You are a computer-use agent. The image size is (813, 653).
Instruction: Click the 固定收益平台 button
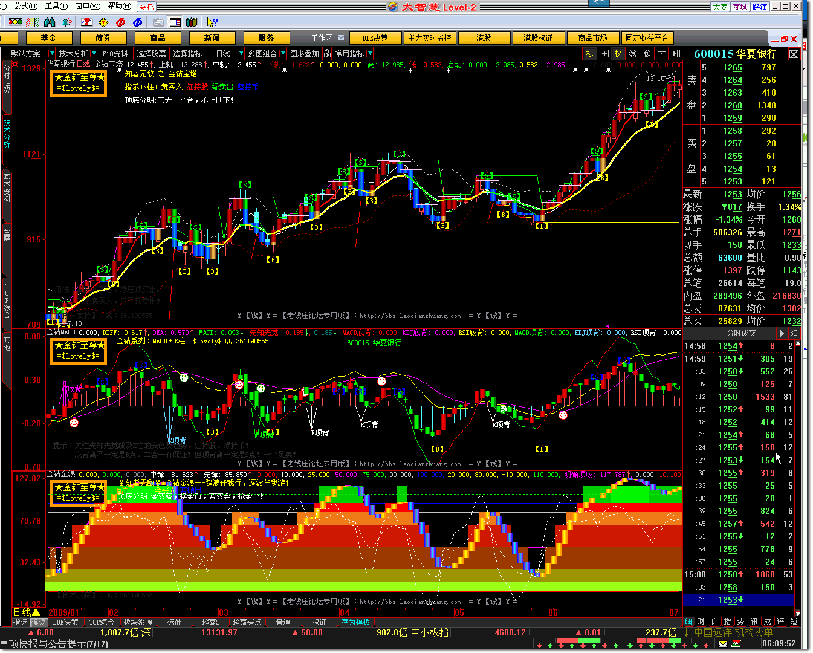(647, 37)
